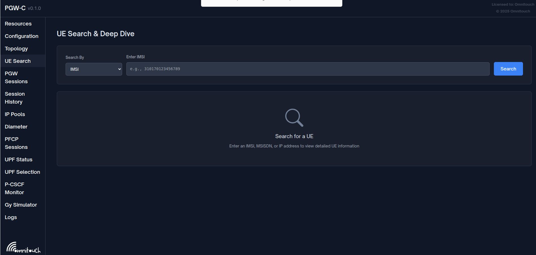View Session History
The image size is (536, 255).
click(15, 98)
